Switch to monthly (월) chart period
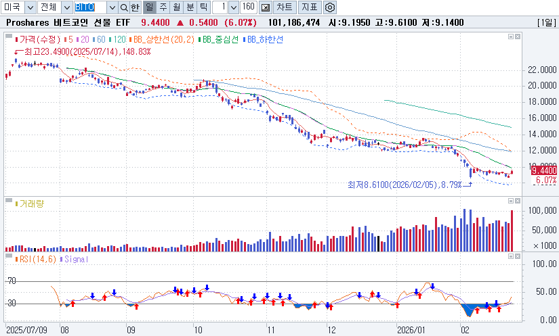The height and width of the screenshot is (336, 559). click(176, 7)
